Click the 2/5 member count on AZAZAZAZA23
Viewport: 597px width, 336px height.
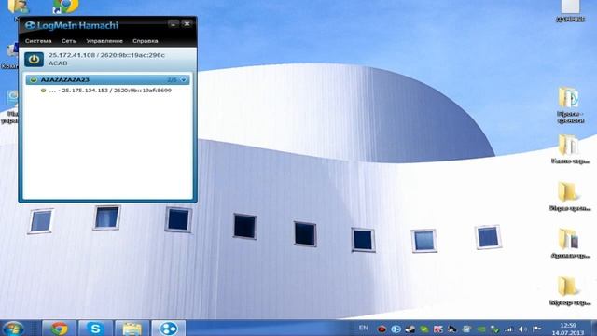point(172,80)
